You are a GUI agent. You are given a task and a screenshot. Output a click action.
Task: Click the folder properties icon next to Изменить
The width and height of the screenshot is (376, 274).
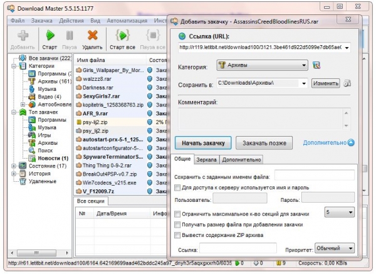coord(347,83)
